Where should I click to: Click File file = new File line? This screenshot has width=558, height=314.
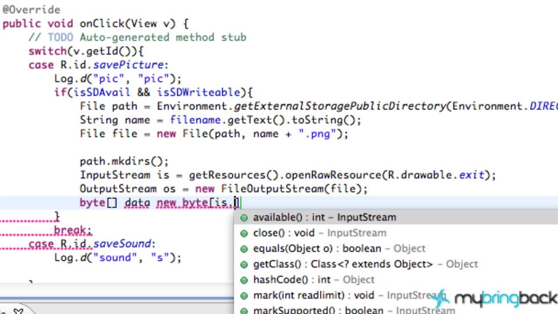click(x=214, y=134)
